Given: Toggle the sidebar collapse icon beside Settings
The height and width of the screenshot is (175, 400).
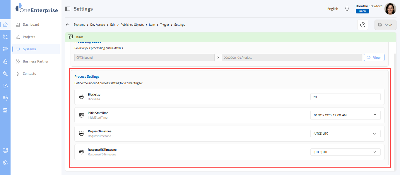Looking at the screenshot, I should coord(68,9).
